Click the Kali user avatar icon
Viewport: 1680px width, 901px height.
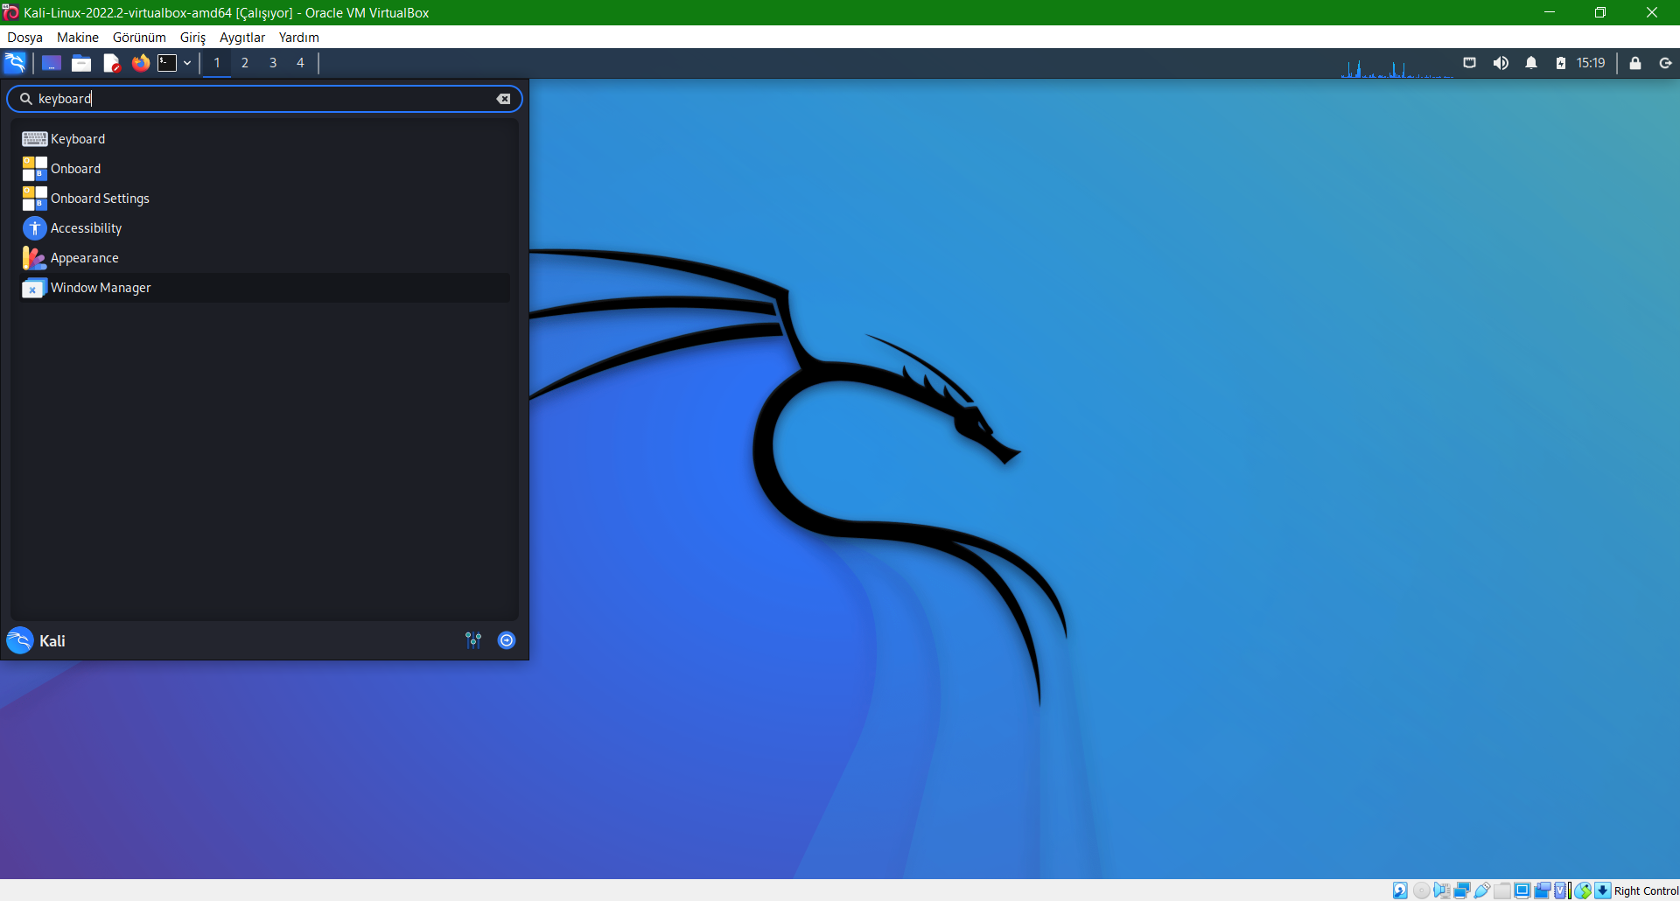[20, 640]
